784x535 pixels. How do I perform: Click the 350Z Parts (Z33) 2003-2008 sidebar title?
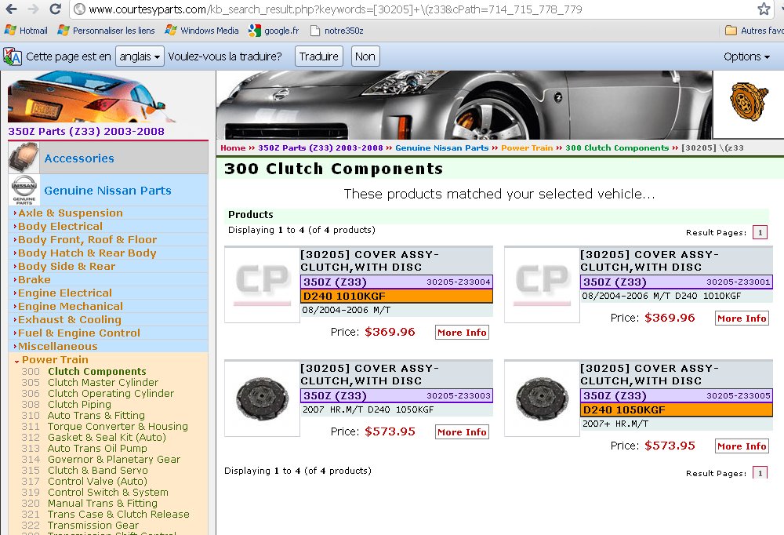click(86, 131)
